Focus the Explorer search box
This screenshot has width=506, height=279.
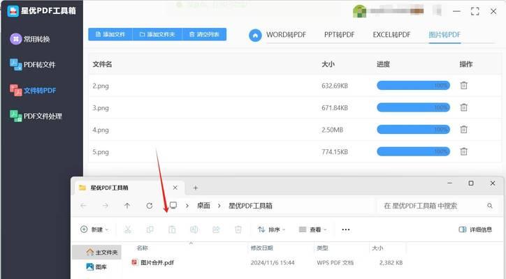438,206
